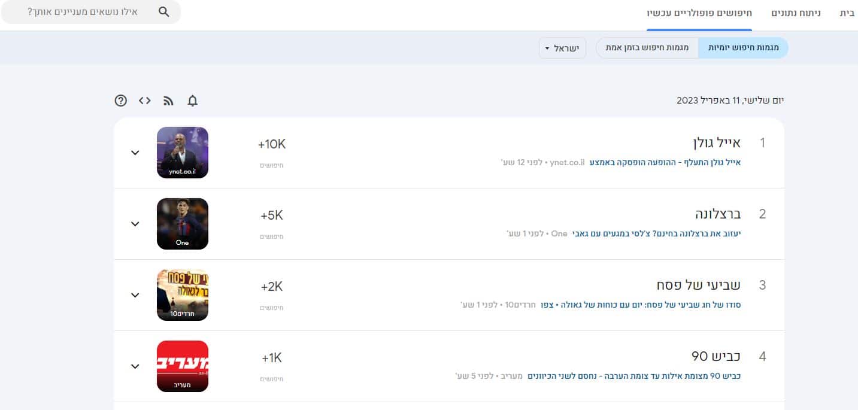Click the ynet.co.il singer thumbnail

tap(183, 153)
